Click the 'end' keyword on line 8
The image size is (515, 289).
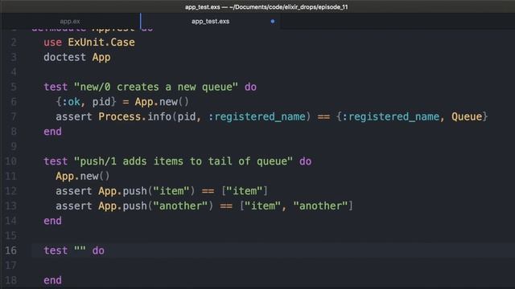tap(52, 132)
